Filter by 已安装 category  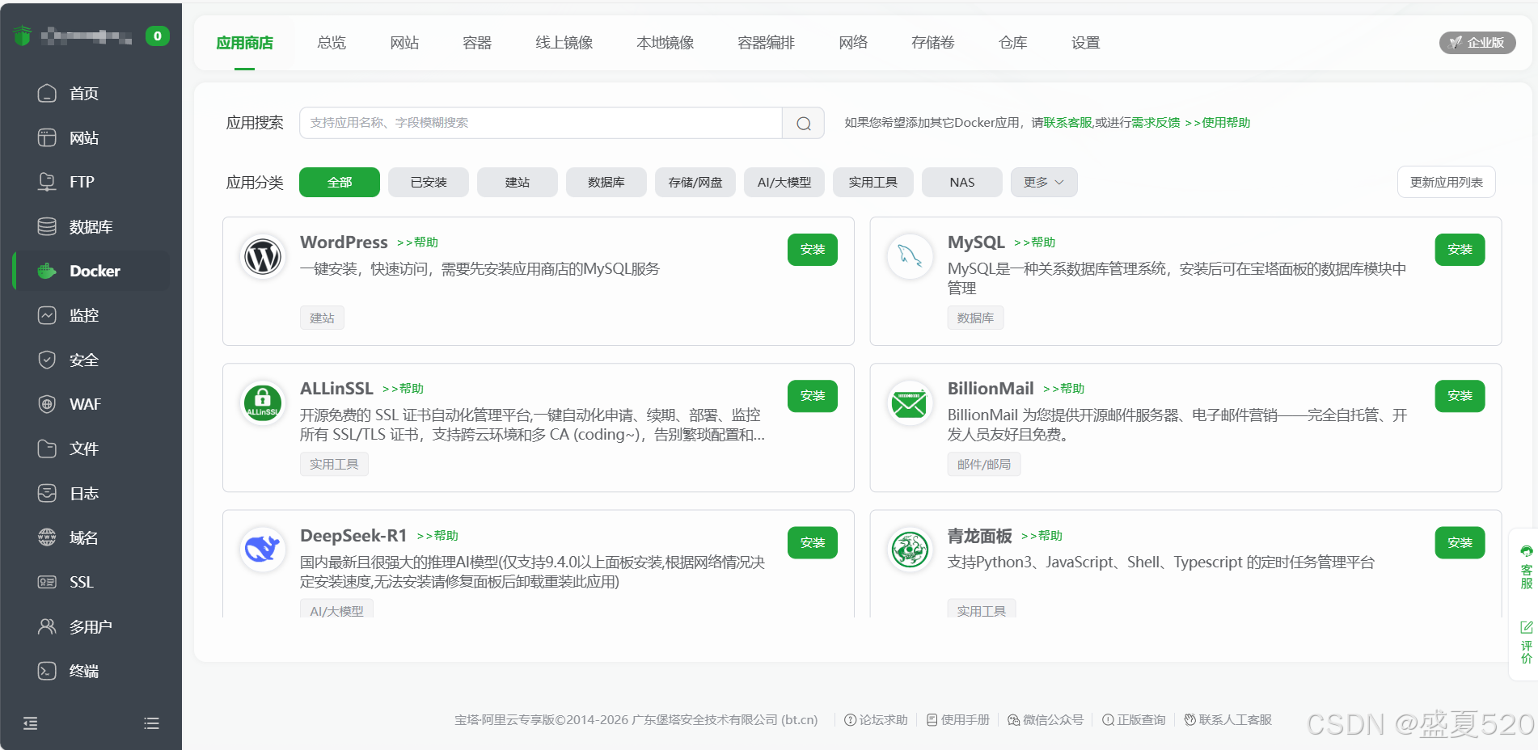429,183
